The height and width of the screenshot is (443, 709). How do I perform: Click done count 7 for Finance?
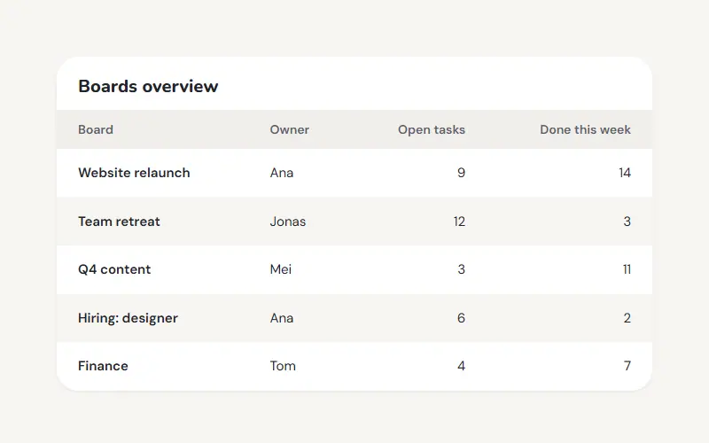(x=627, y=366)
